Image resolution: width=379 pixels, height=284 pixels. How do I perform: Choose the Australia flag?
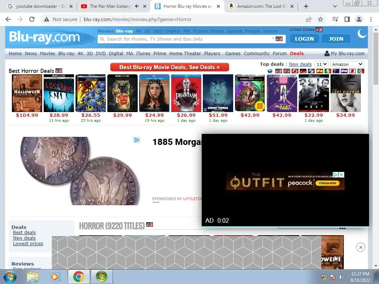(x=336, y=71)
